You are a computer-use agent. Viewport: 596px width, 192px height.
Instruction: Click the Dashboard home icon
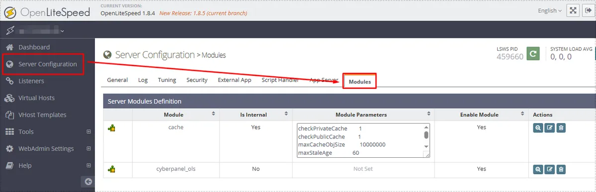pyautogui.click(x=9, y=47)
